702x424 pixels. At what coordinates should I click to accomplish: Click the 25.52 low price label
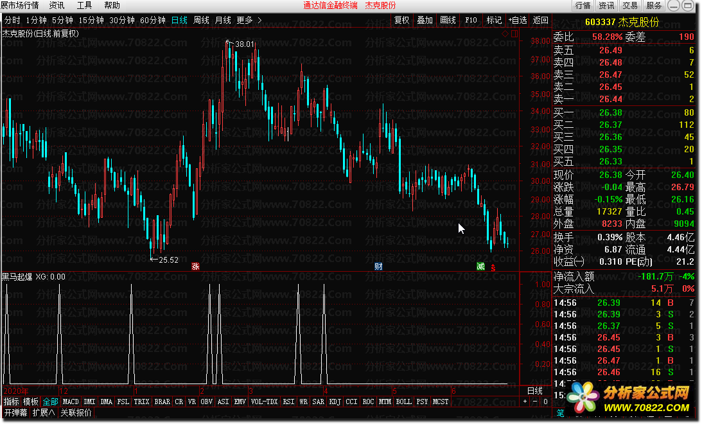pyautogui.click(x=168, y=260)
